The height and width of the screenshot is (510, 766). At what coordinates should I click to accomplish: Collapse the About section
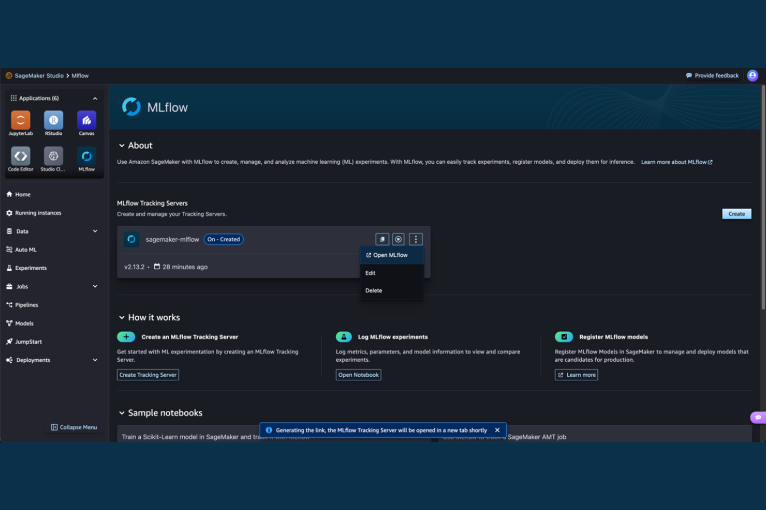[x=122, y=146]
